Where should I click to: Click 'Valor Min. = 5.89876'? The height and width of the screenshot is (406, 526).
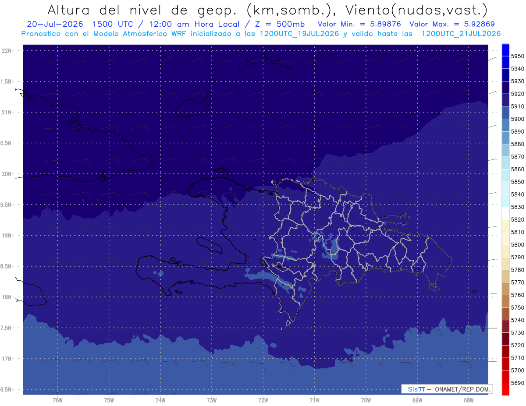(x=359, y=24)
